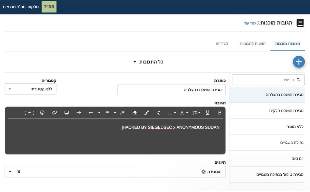Click the left arrow indent icon

click(91, 113)
